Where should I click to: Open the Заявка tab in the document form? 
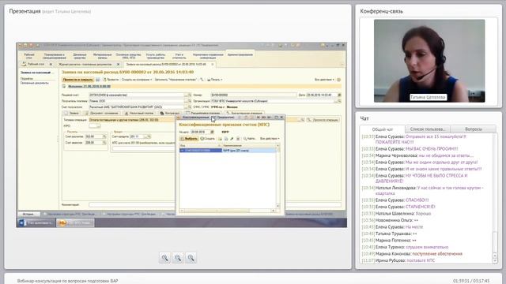[72, 113]
